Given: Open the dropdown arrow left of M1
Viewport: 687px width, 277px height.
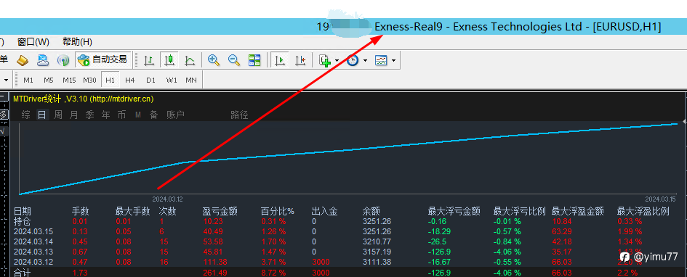Looking at the screenshot, I should coord(6,80).
